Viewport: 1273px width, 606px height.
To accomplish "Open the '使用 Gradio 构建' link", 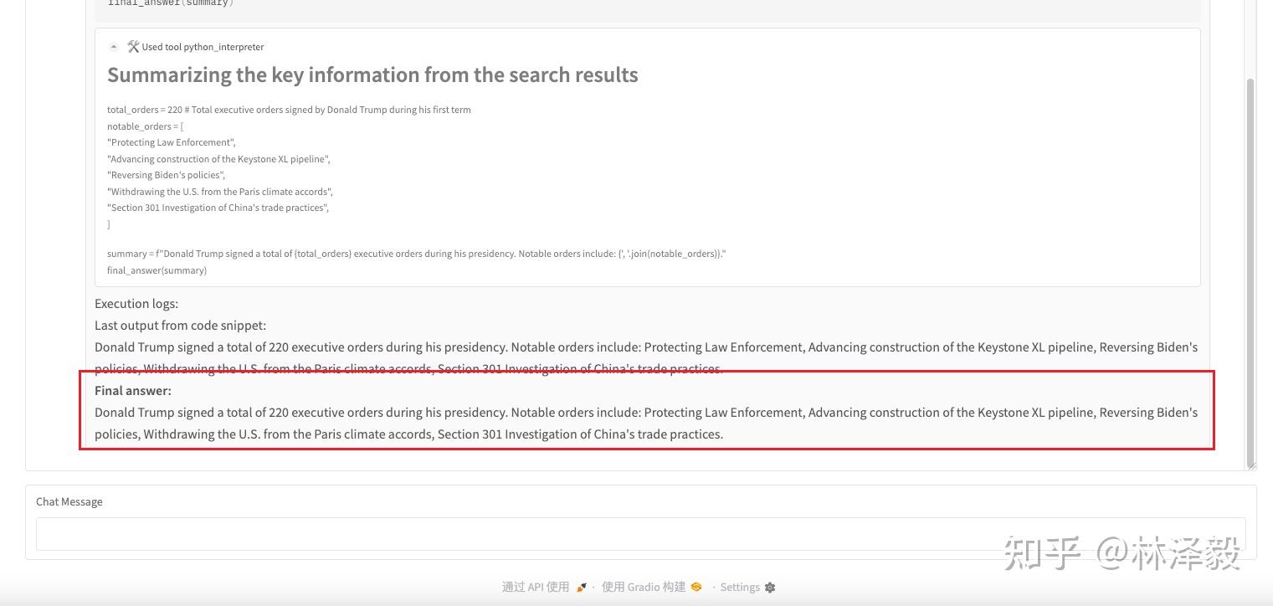I will (643, 587).
